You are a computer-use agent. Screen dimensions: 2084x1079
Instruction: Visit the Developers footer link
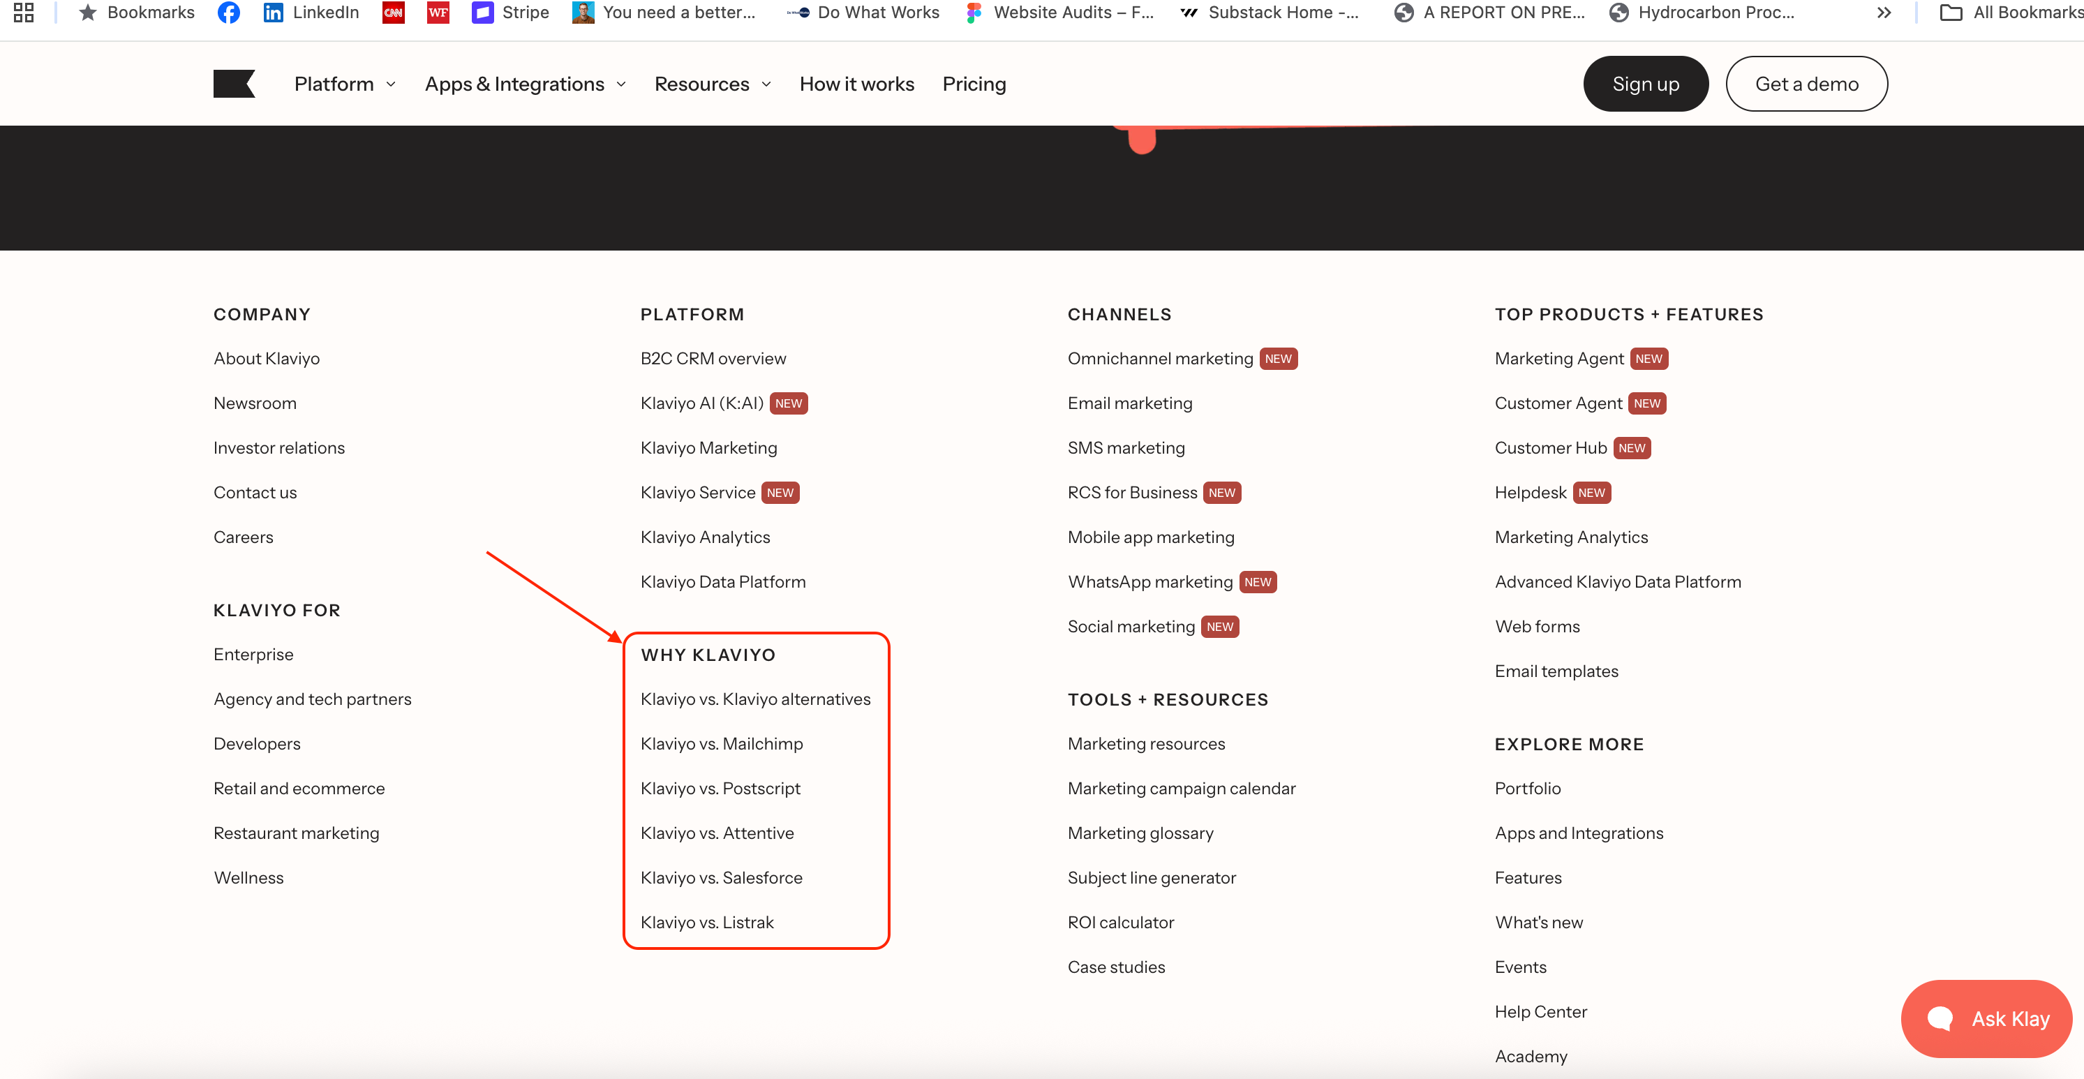[x=258, y=743]
